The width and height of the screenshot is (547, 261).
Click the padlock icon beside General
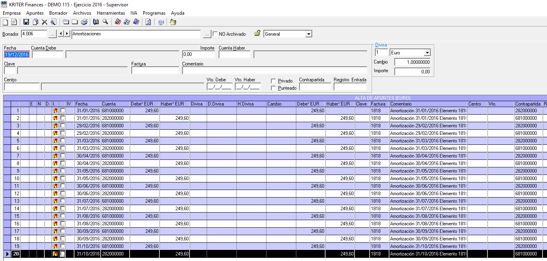(x=257, y=33)
